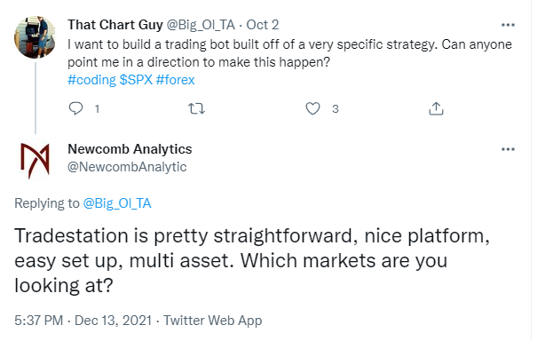This screenshot has width=537, height=341.
Task: Click the Tradestation reply text
Action: (x=252, y=260)
